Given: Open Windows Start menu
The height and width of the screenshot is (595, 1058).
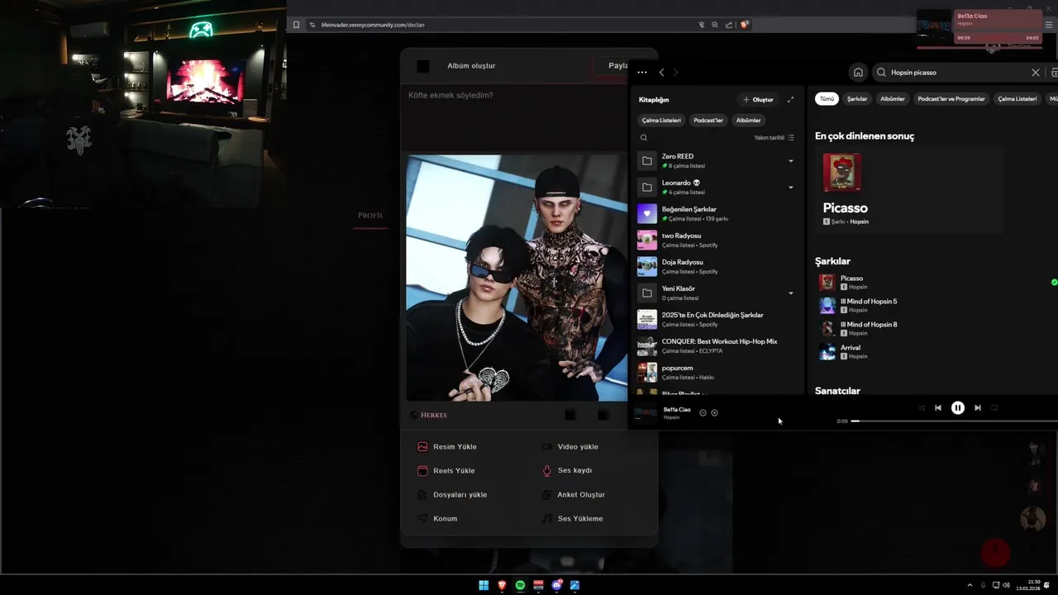Looking at the screenshot, I should [484, 585].
